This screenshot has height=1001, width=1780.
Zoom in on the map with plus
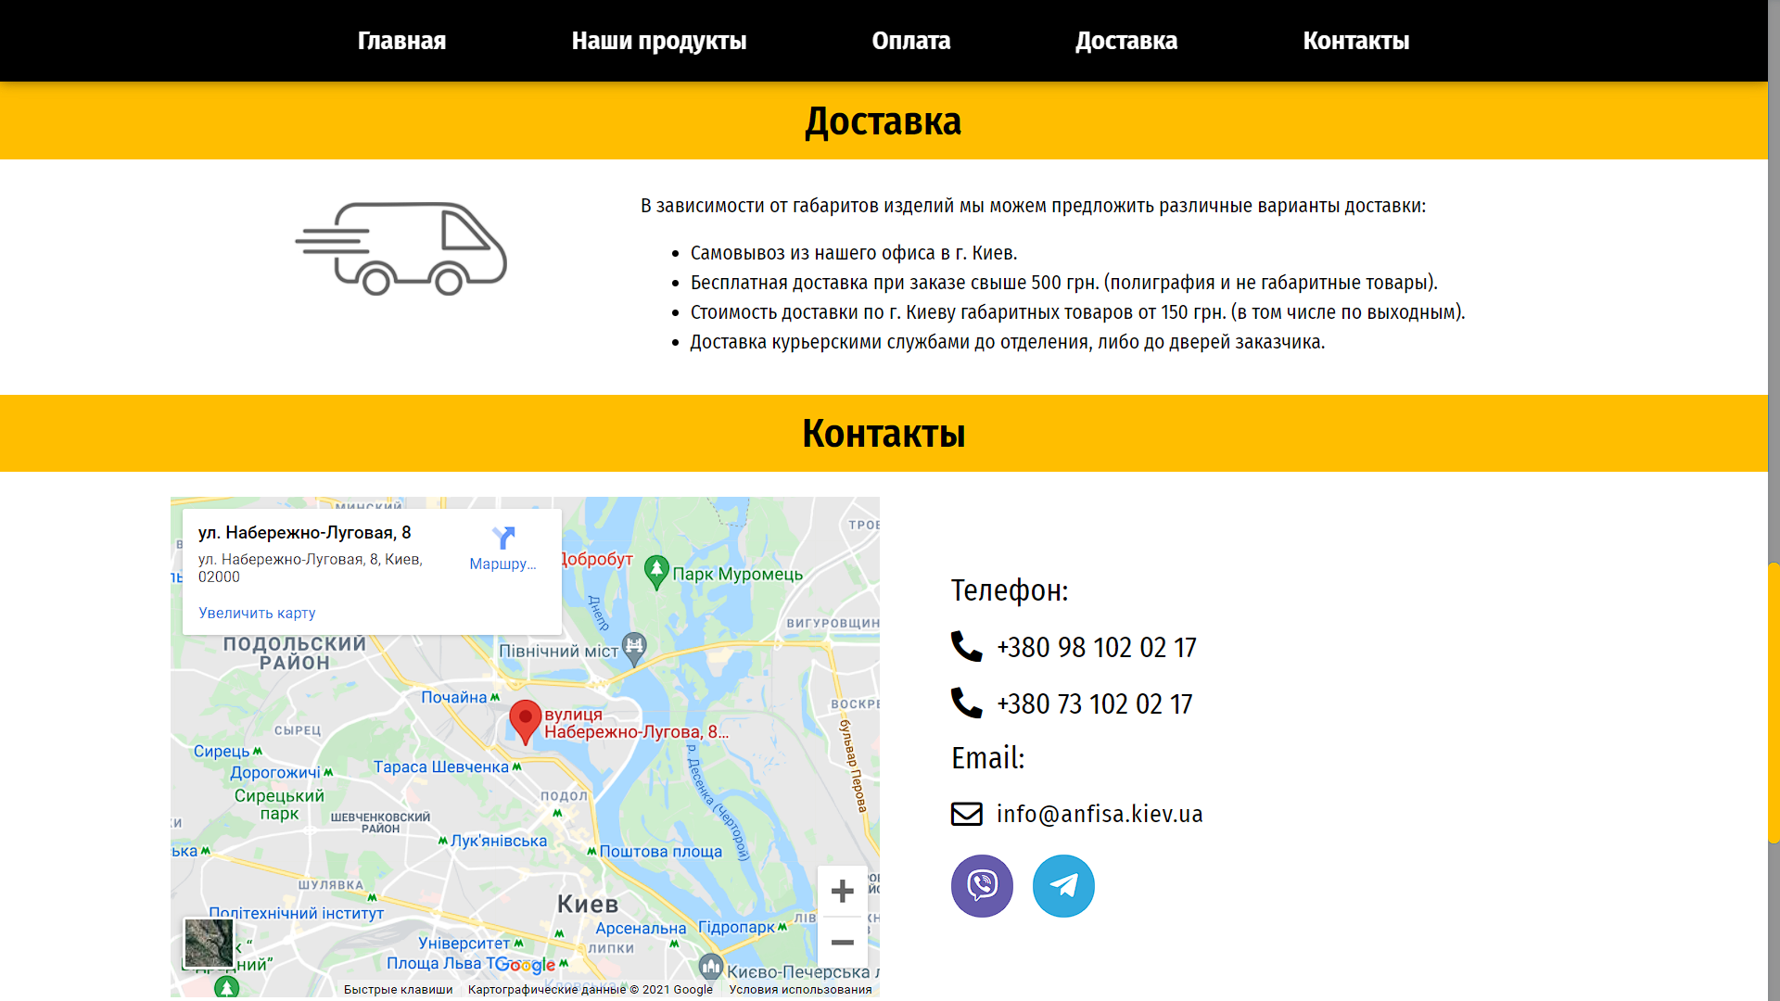[x=842, y=892]
